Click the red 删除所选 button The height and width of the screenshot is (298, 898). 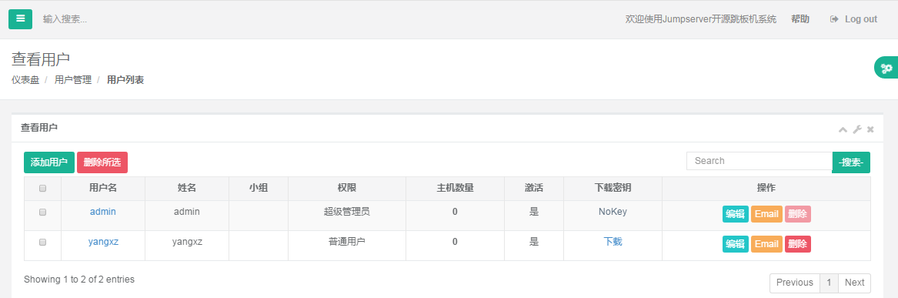[102, 162]
